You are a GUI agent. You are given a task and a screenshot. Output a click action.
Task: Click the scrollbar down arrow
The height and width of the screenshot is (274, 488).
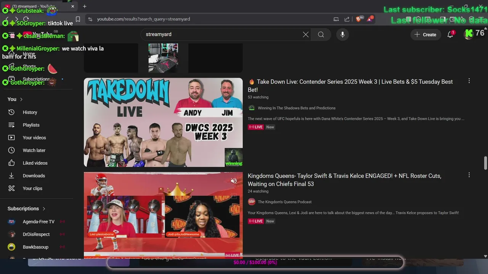[x=485, y=256]
